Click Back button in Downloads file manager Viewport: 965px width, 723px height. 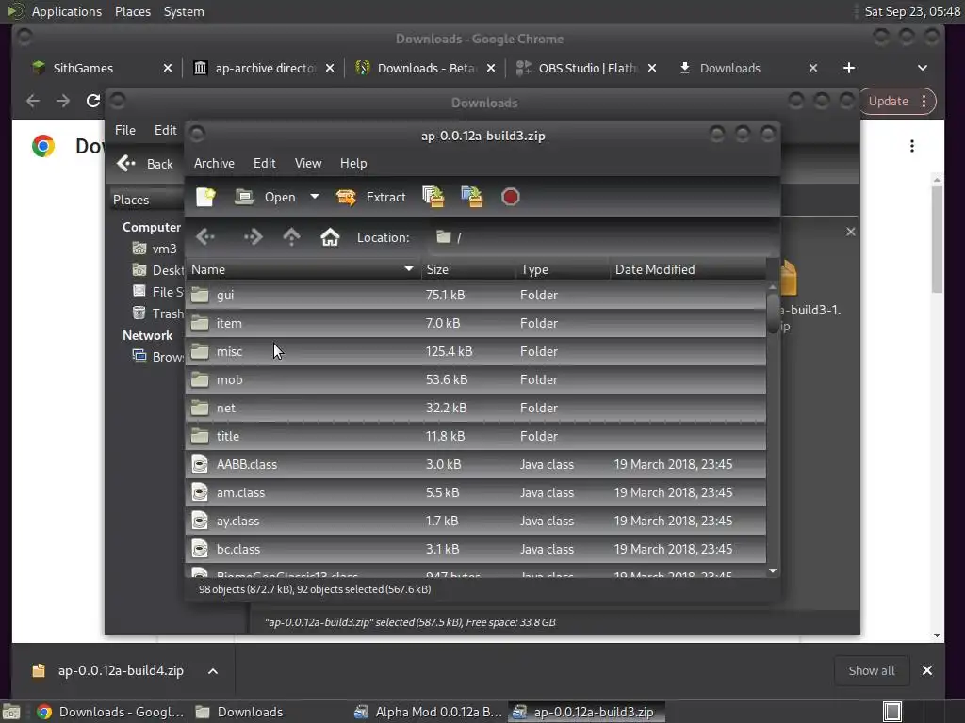[x=145, y=164]
